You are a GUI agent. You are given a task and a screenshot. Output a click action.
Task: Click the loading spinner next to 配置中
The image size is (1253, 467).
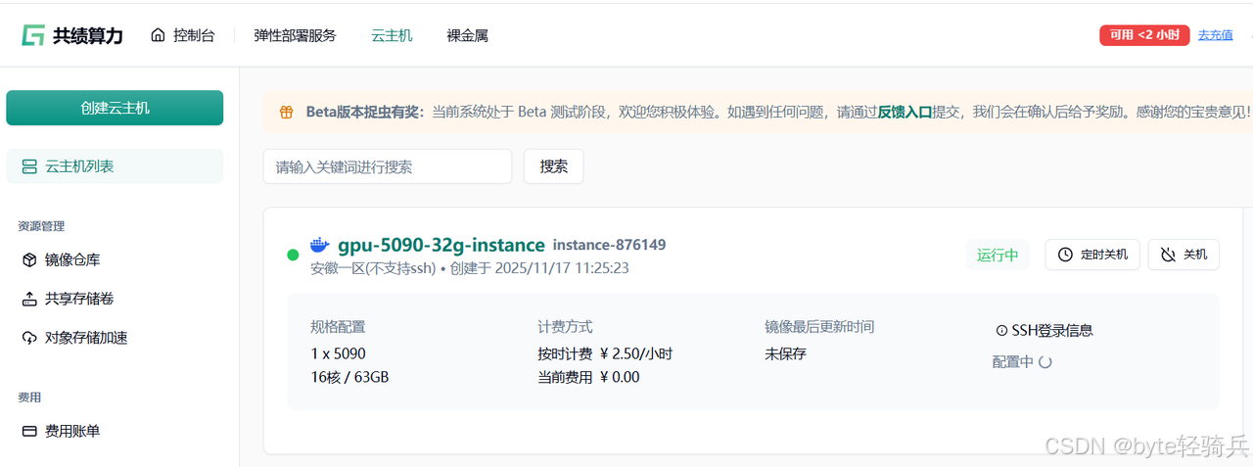pos(1044,362)
